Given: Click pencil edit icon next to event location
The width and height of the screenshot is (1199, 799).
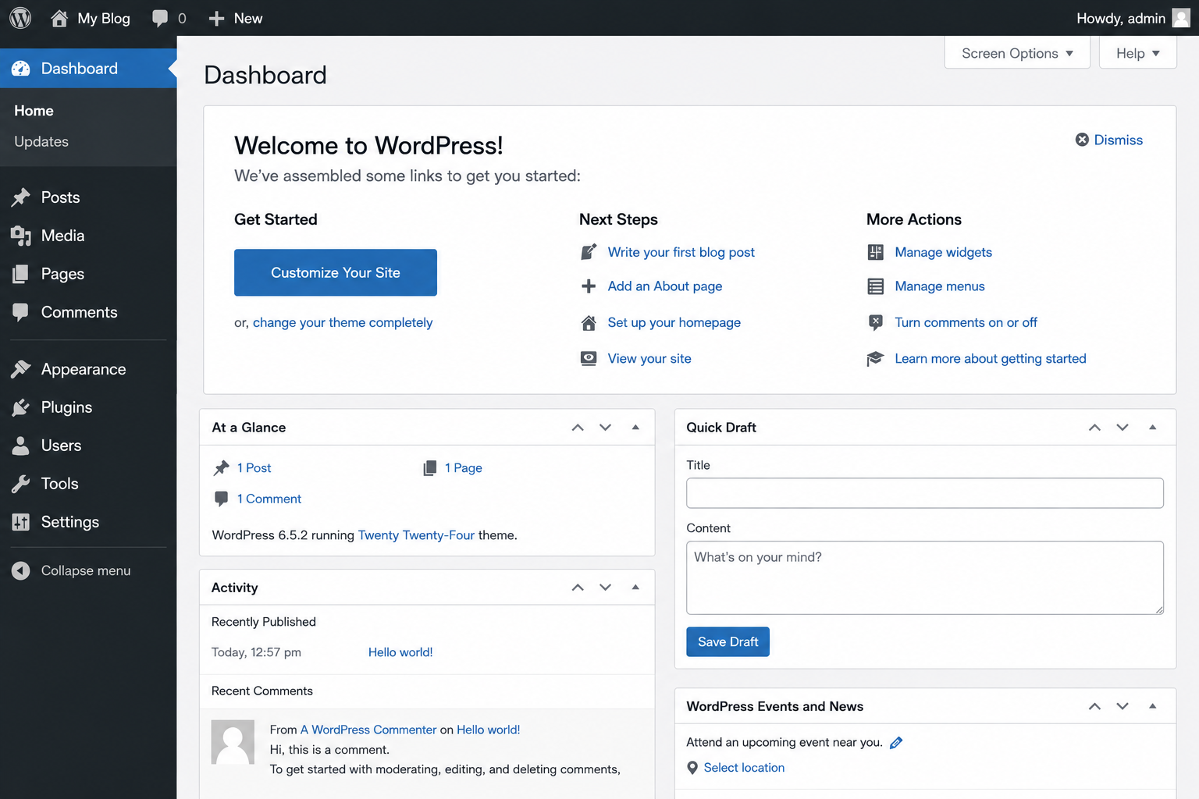Looking at the screenshot, I should pyautogui.click(x=896, y=743).
